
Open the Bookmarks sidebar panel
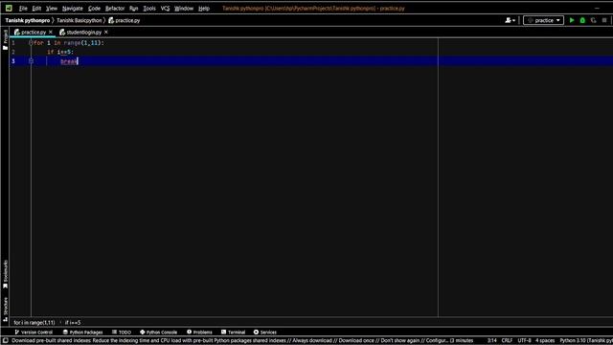5,274
